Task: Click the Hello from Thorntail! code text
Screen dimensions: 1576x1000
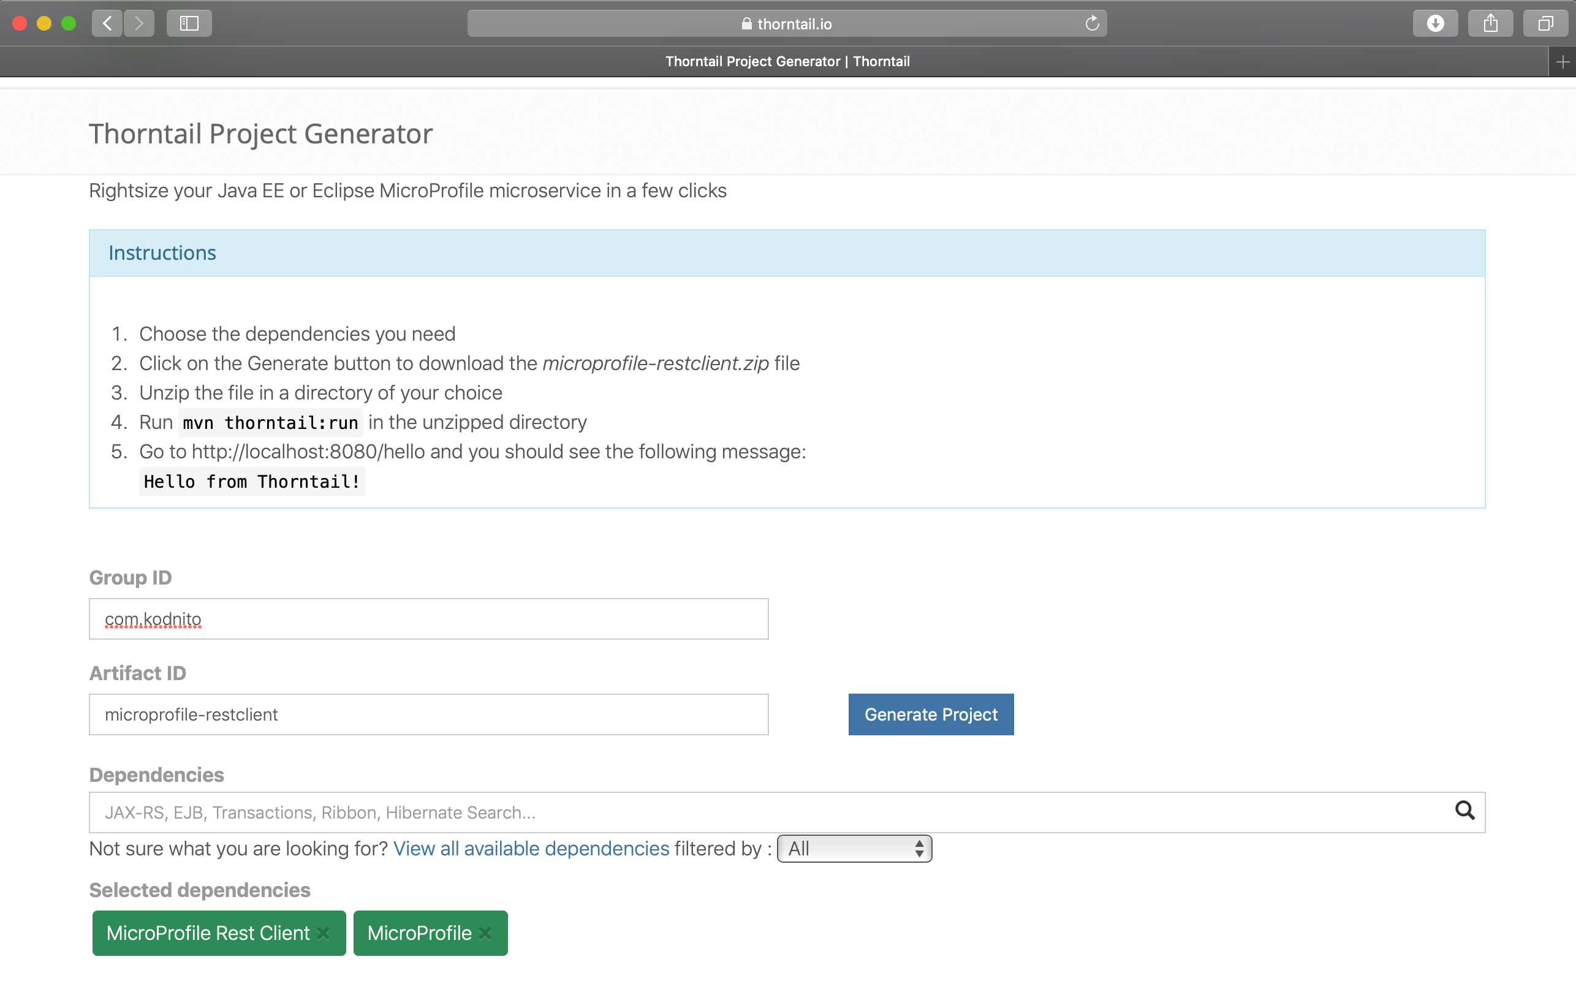Action: [252, 482]
